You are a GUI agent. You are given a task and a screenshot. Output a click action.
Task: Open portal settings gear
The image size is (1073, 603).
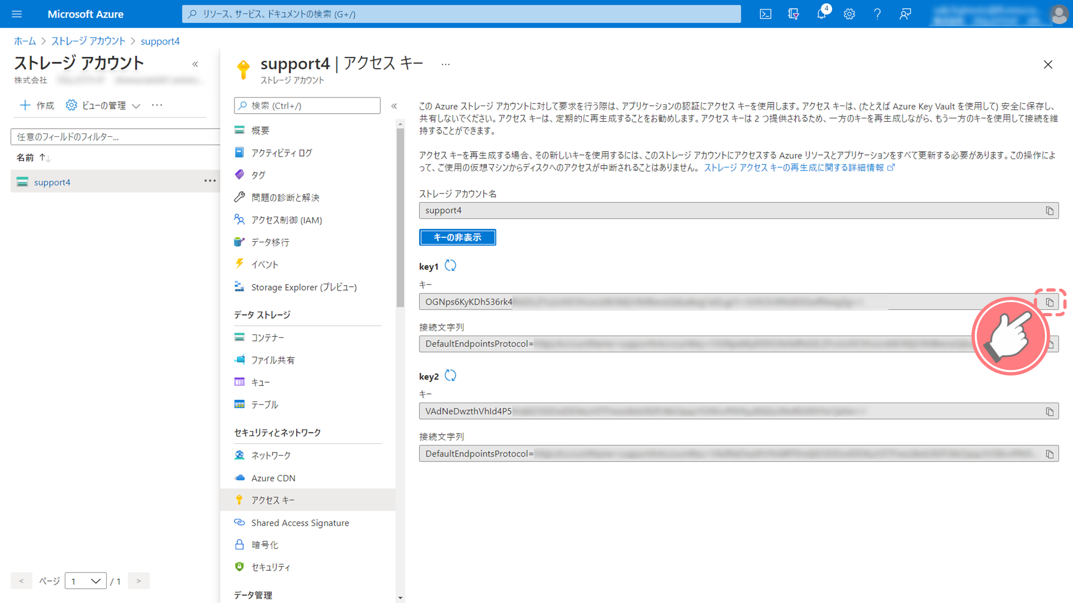pyautogui.click(x=849, y=14)
